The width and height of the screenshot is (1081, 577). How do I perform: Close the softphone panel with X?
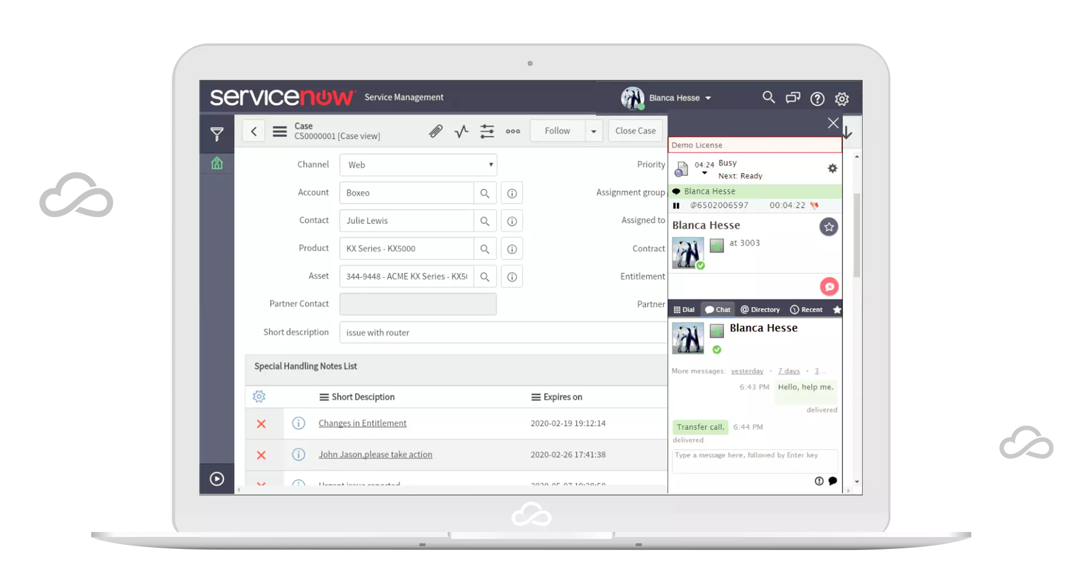click(x=833, y=123)
